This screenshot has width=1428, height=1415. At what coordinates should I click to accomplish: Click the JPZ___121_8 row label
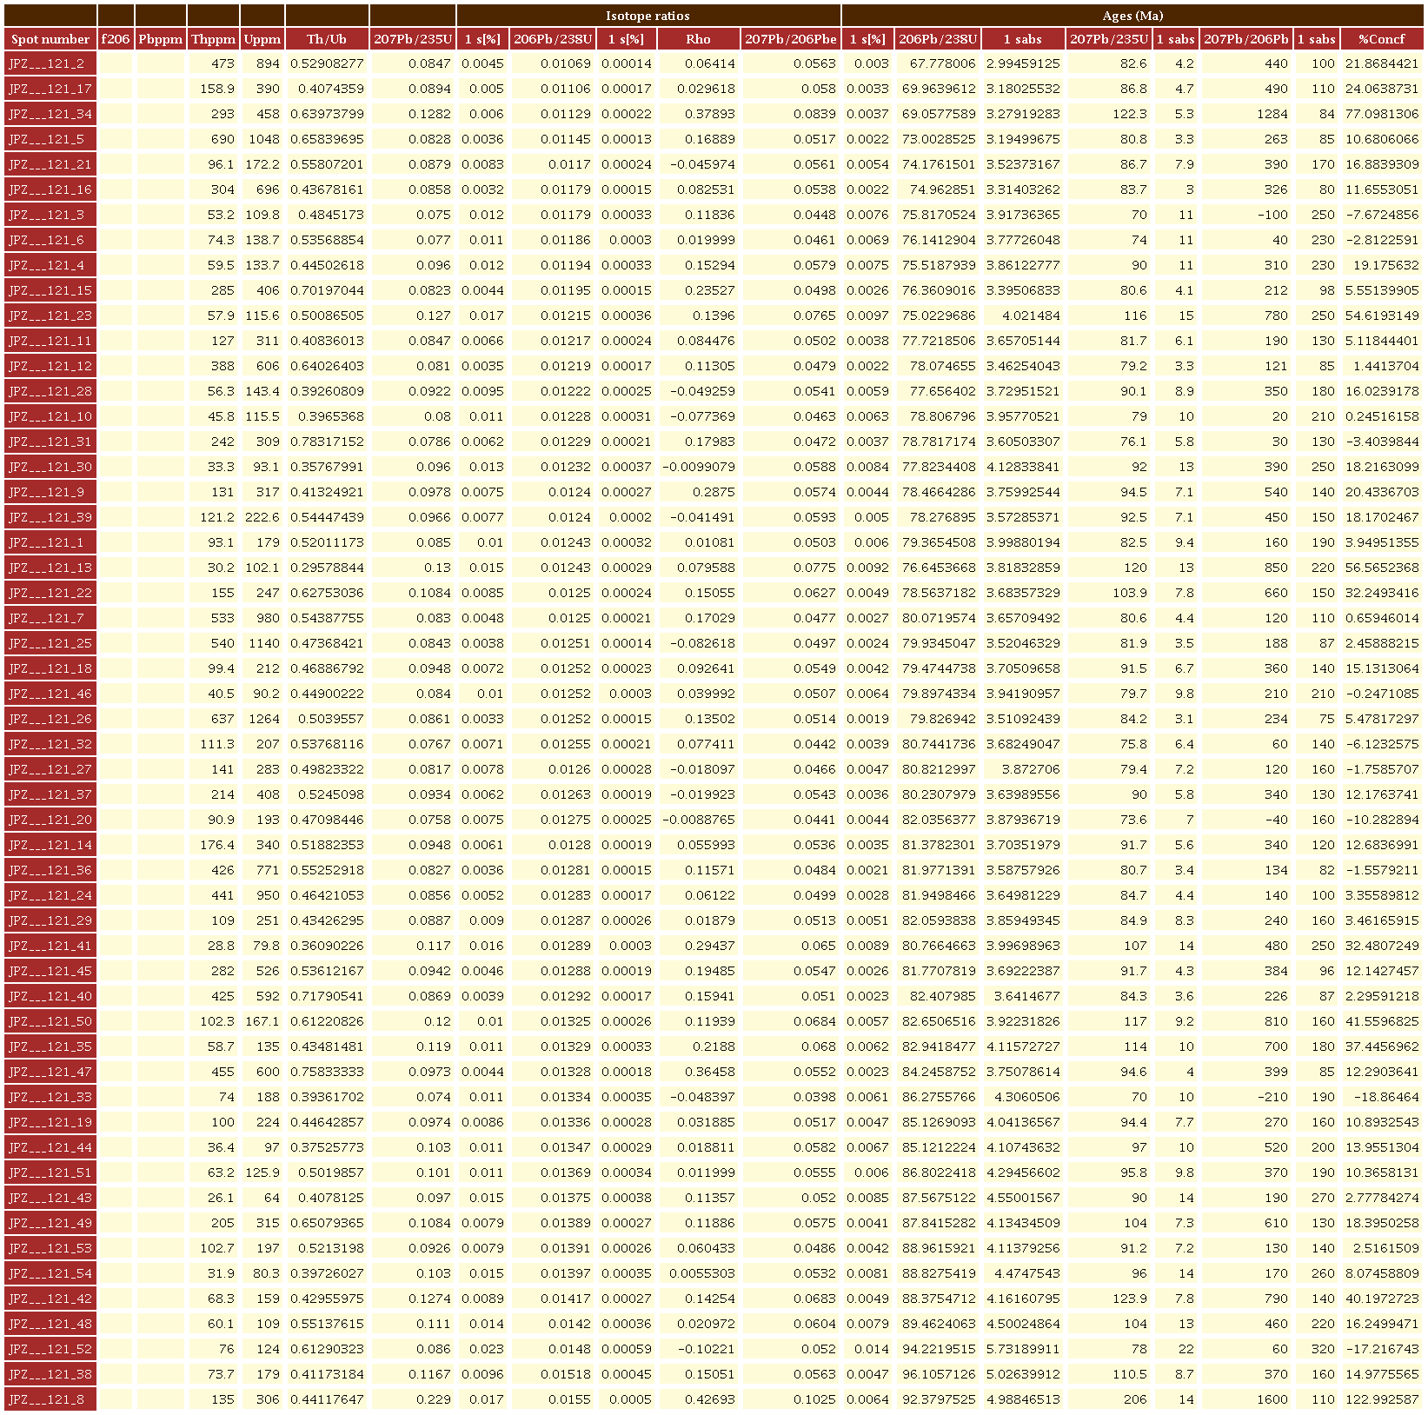(50, 1399)
